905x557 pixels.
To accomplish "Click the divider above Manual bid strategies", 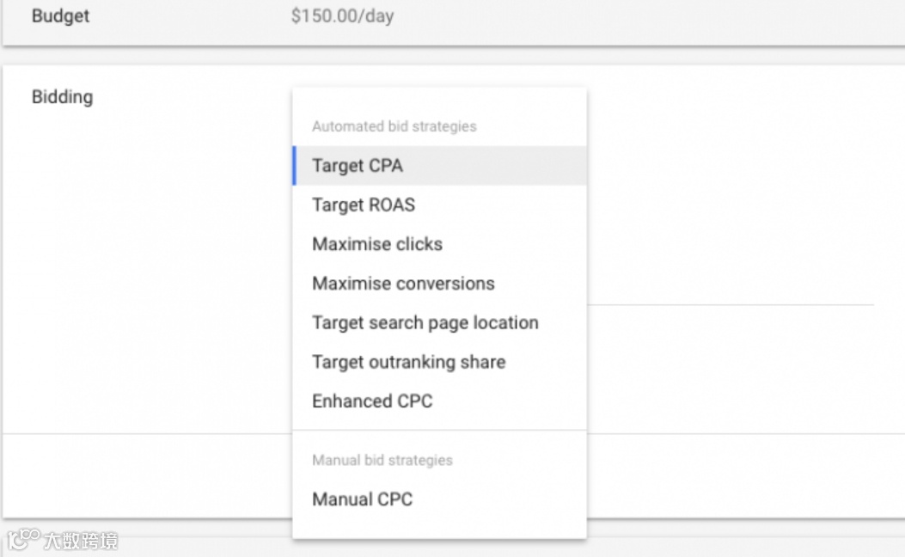I will [439, 430].
